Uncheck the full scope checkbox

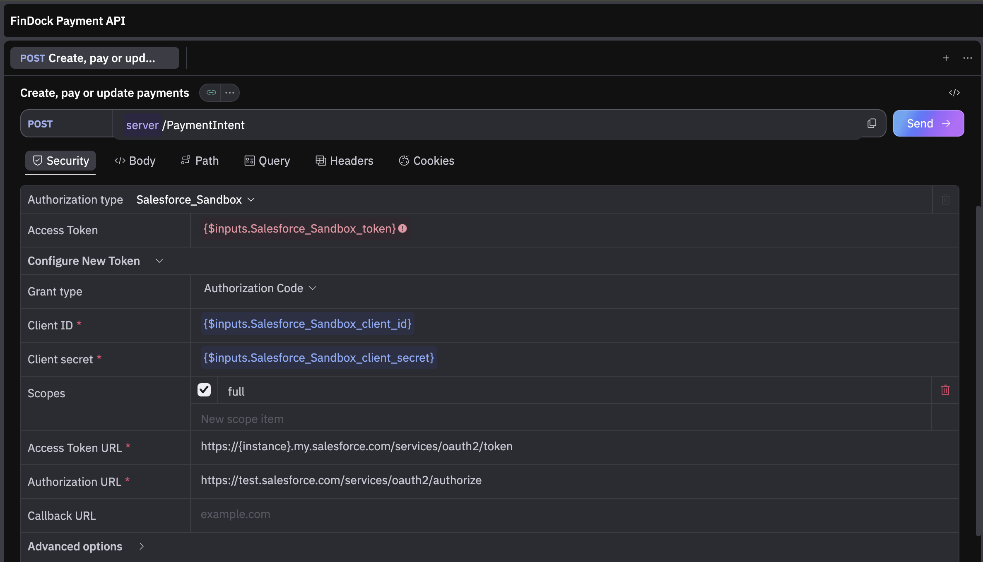tap(204, 390)
